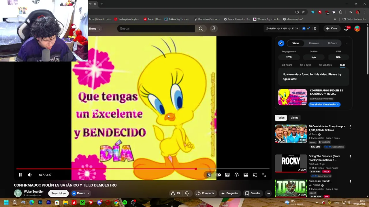Click the vidIQ IQ icon in header stats
The width and height of the screenshot is (369, 207).
[304, 28]
